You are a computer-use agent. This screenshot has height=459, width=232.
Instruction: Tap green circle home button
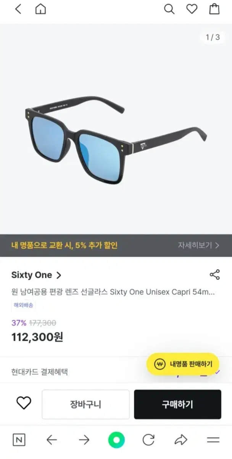(116, 440)
